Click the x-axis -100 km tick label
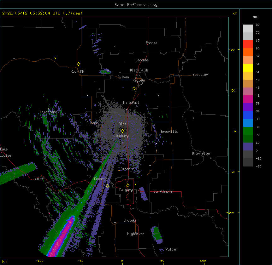Viewport: 272px width, 265px height. [39, 261]
